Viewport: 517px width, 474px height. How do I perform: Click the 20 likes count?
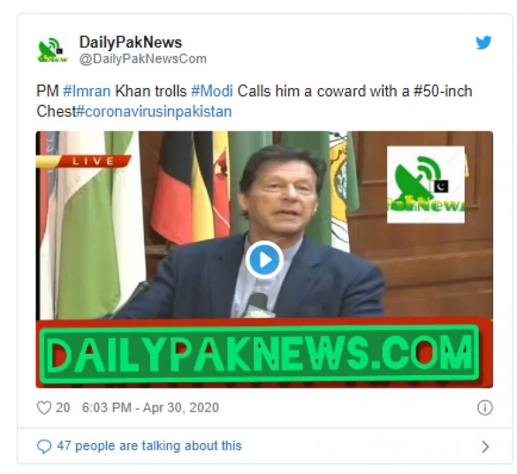click(x=63, y=407)
